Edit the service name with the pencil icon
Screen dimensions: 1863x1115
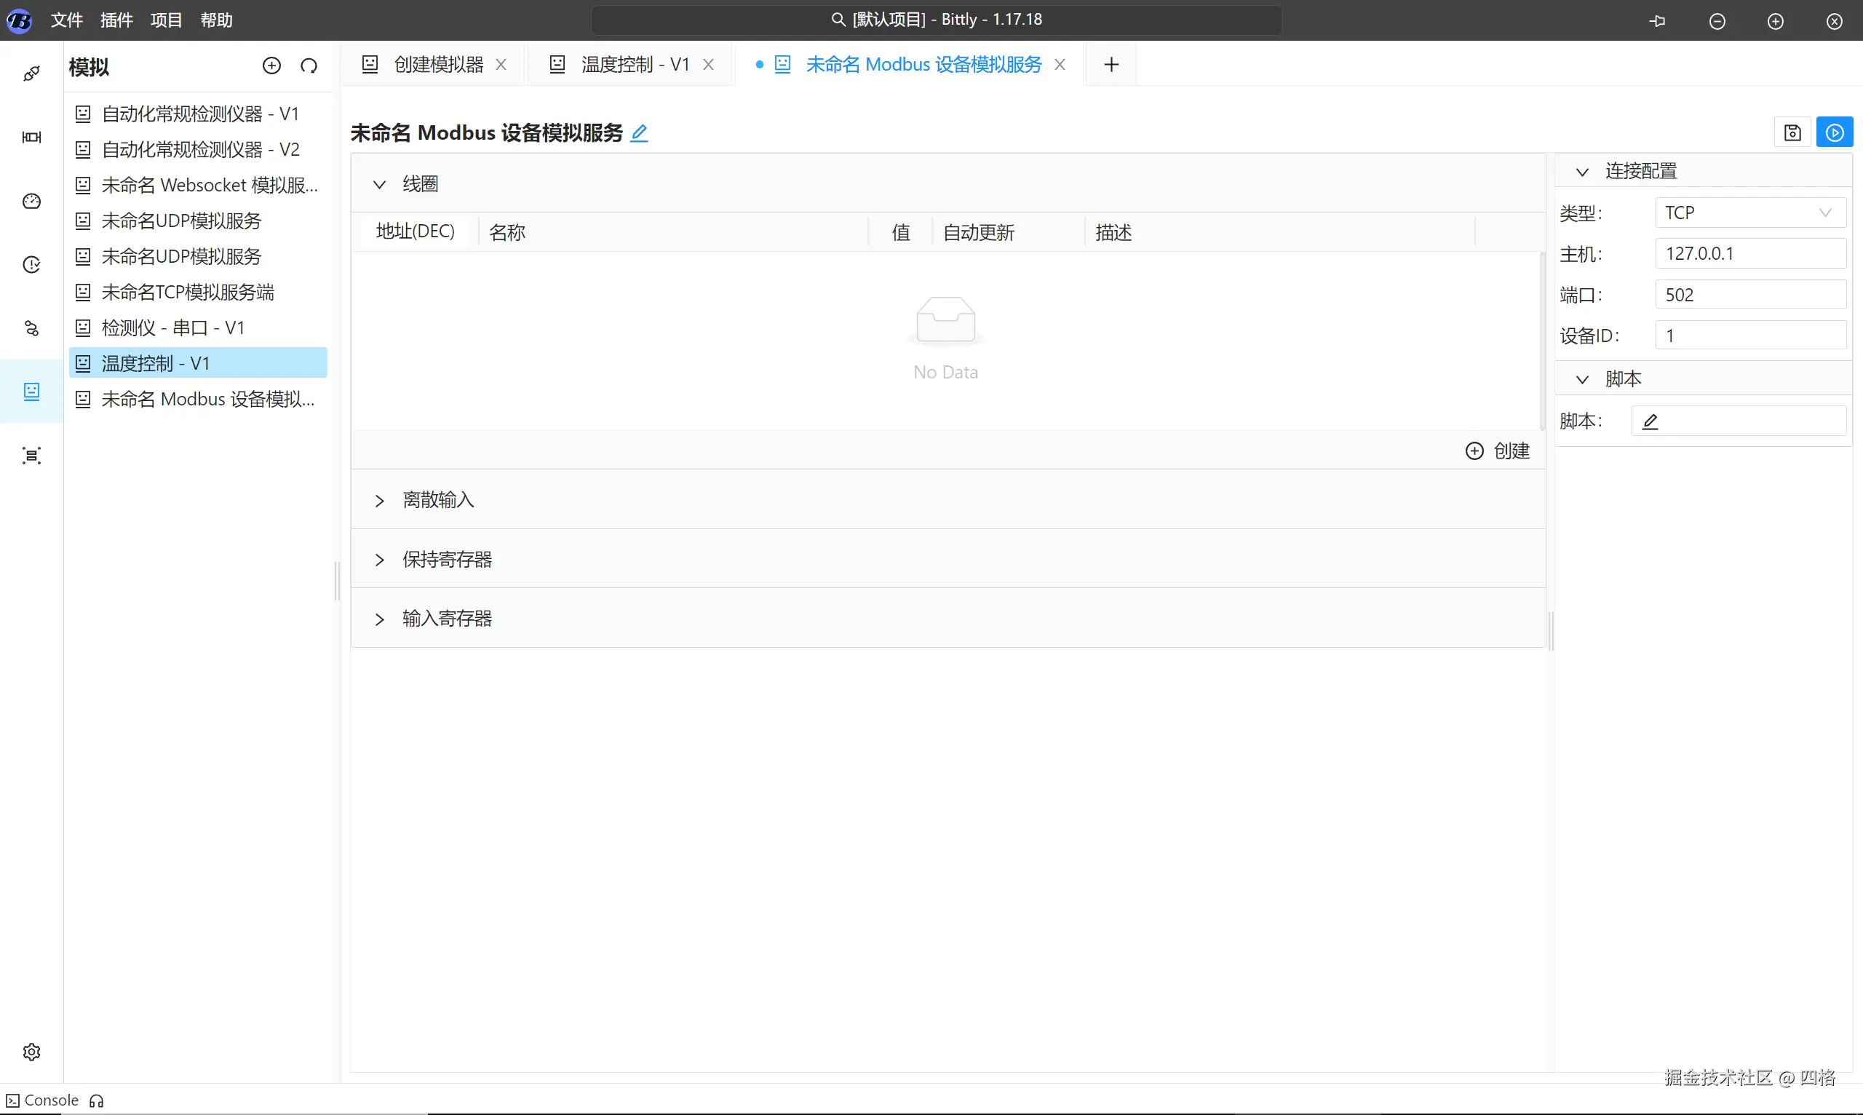click(x=639, y=134)
